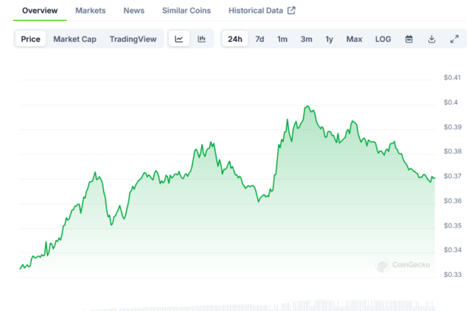Download the chart data

click(431, 39)
